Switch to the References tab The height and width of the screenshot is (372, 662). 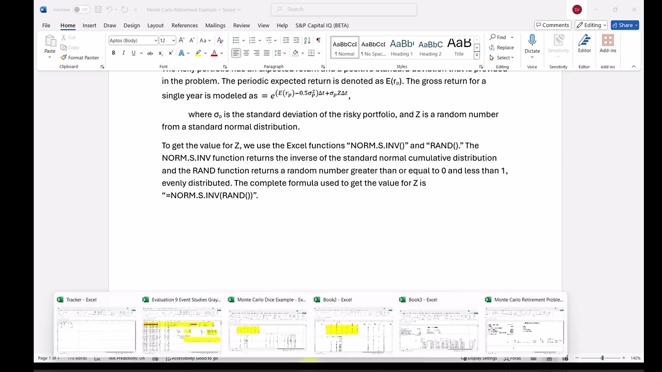(x=185, y=25)
